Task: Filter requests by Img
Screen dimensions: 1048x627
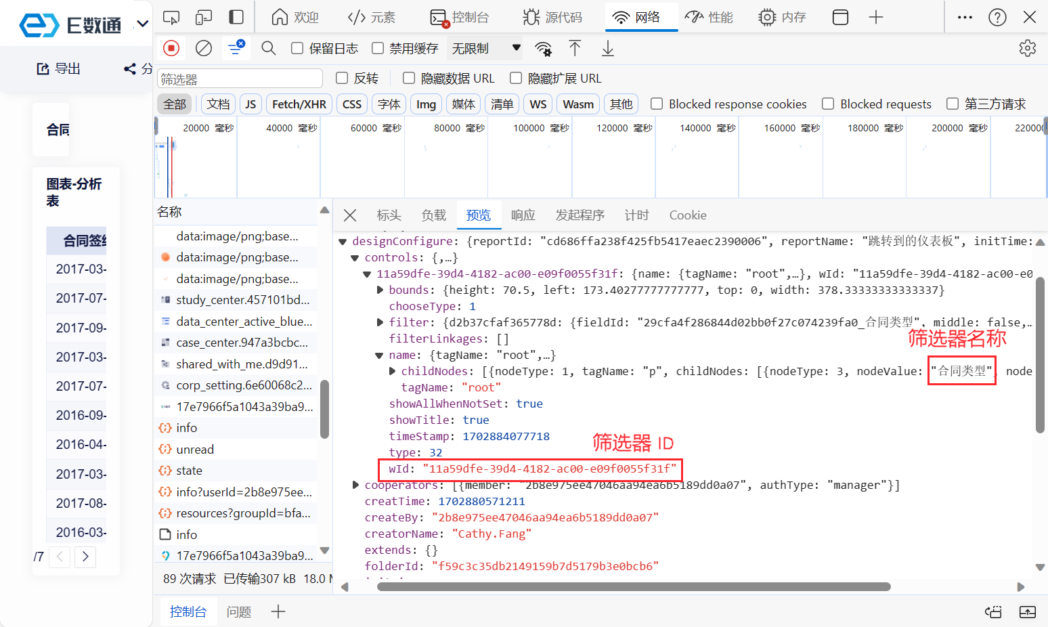Action: click(x=426, y=104)
